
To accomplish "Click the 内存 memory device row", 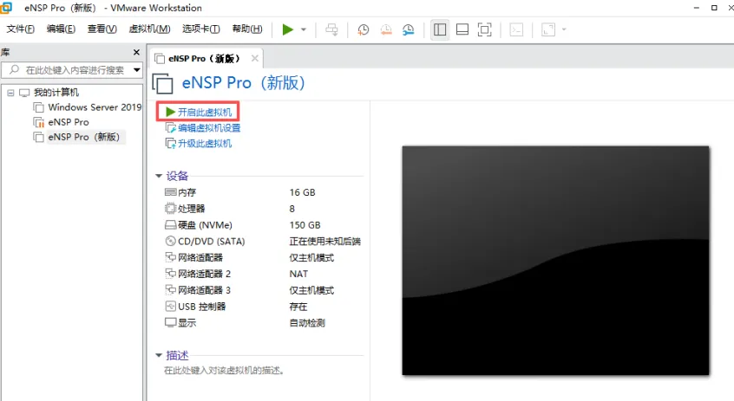I will (x=262, y=192).
